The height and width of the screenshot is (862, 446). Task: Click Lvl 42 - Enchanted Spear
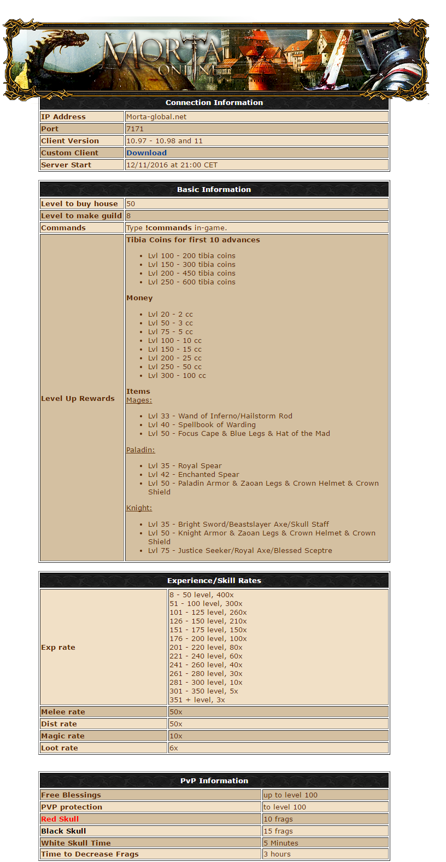coord(193,475)
